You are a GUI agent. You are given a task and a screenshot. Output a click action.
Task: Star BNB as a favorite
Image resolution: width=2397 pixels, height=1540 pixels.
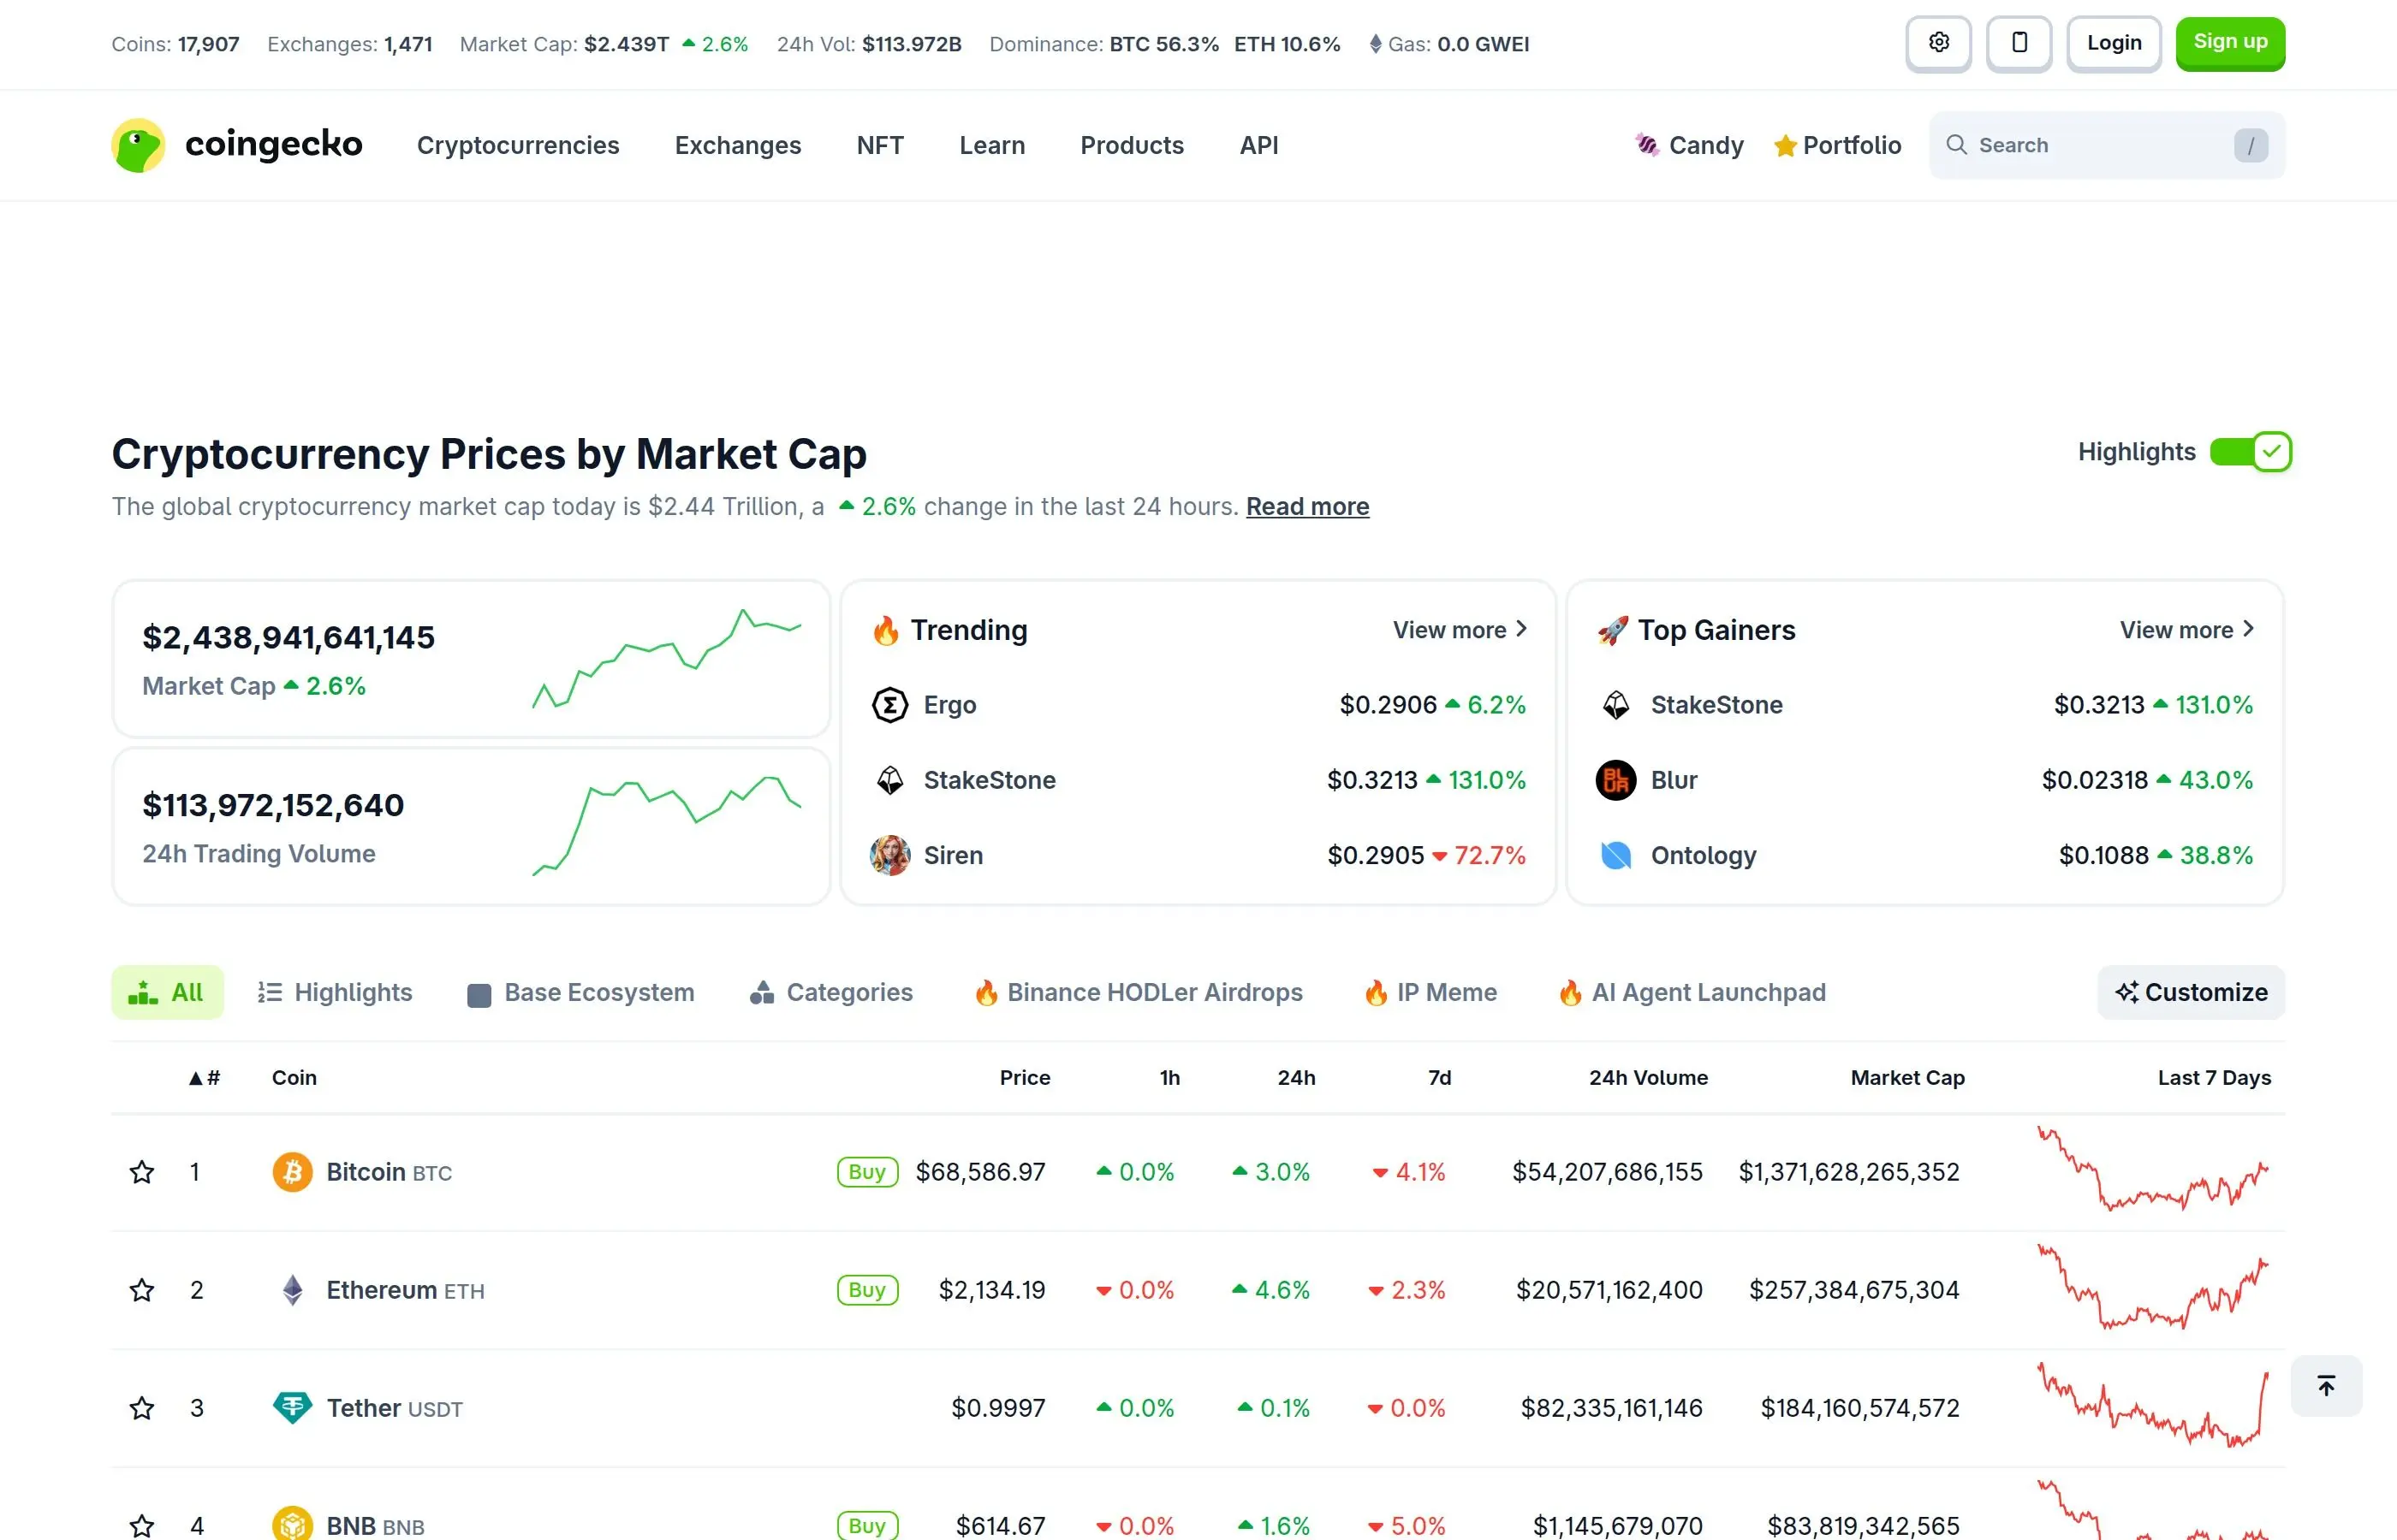point(142,1526)
